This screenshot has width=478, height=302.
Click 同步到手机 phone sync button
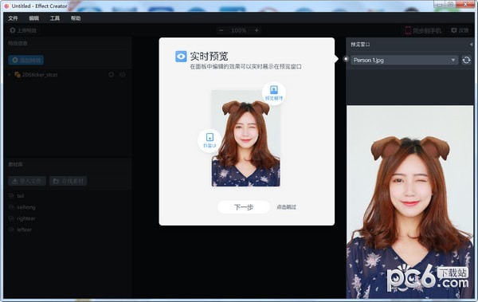pos(423,30)
